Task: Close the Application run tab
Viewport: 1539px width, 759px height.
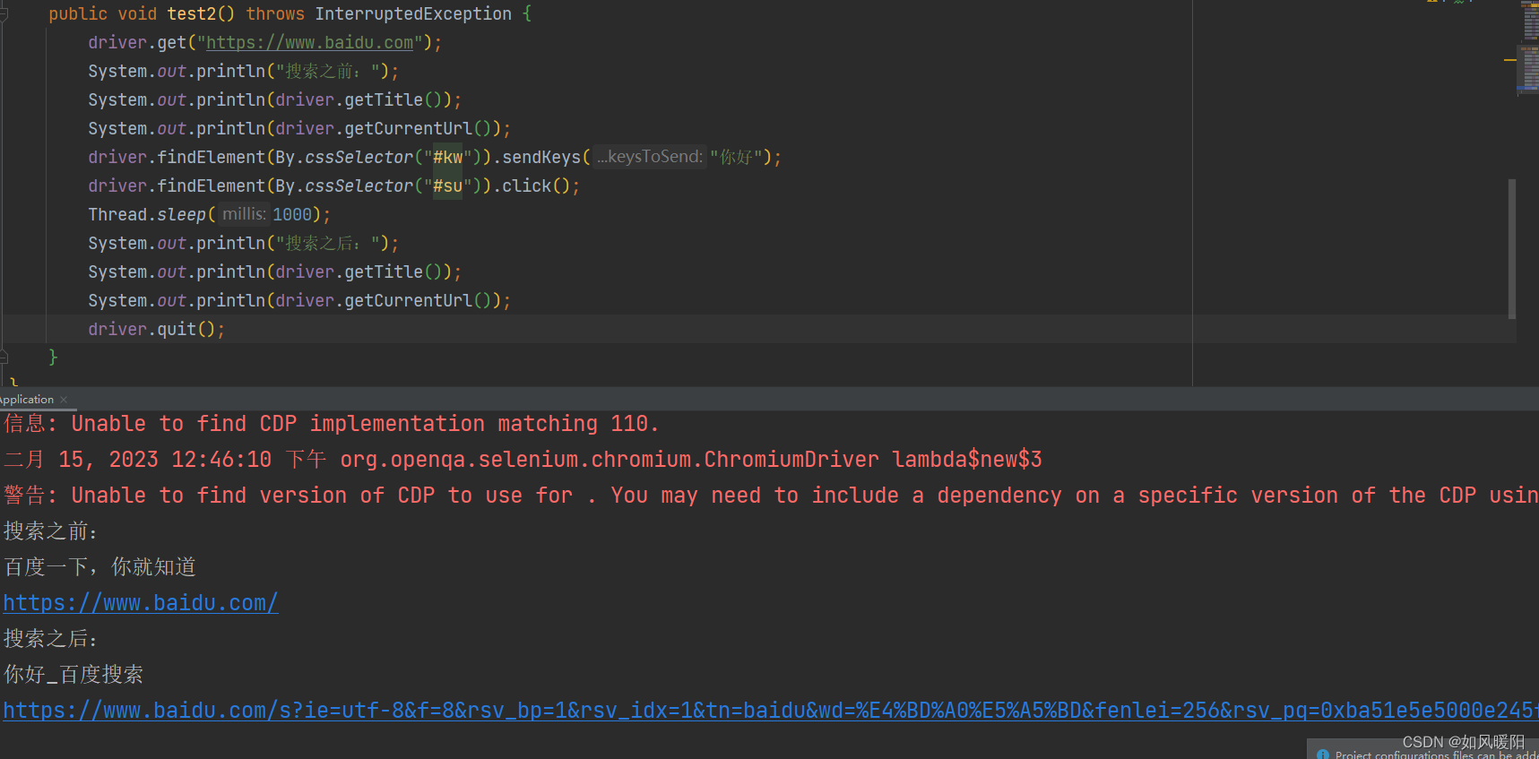Action: [64, 400]
